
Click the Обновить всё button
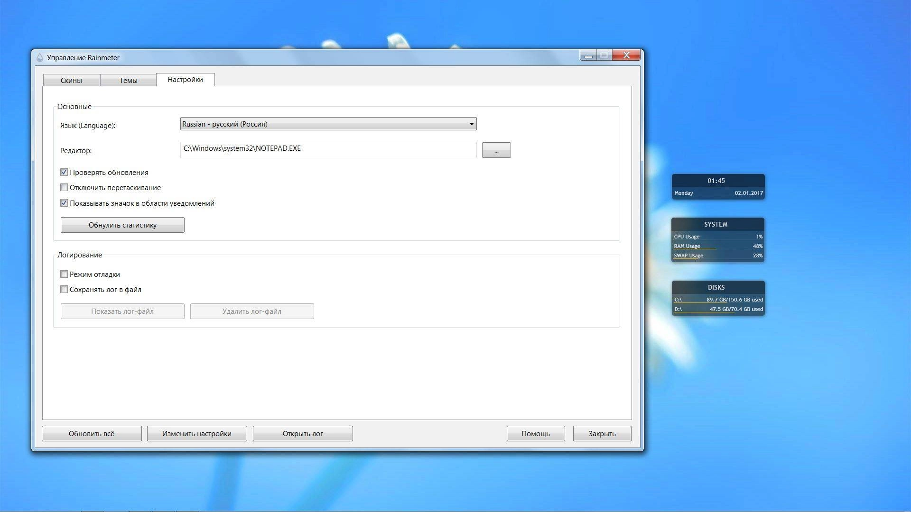coord(92,433)
